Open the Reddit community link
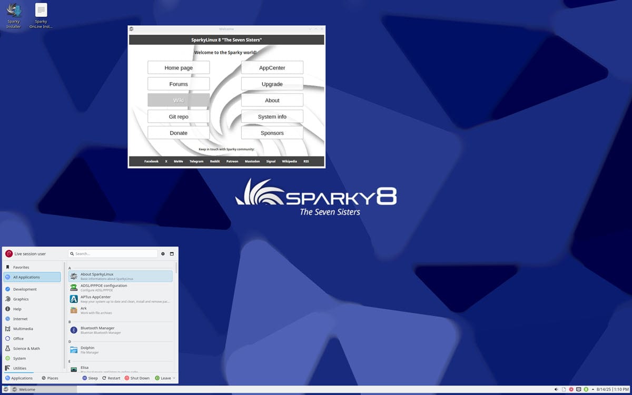 click(215, 161)
